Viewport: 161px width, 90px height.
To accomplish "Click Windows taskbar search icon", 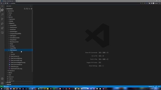I will pos(5,89).
